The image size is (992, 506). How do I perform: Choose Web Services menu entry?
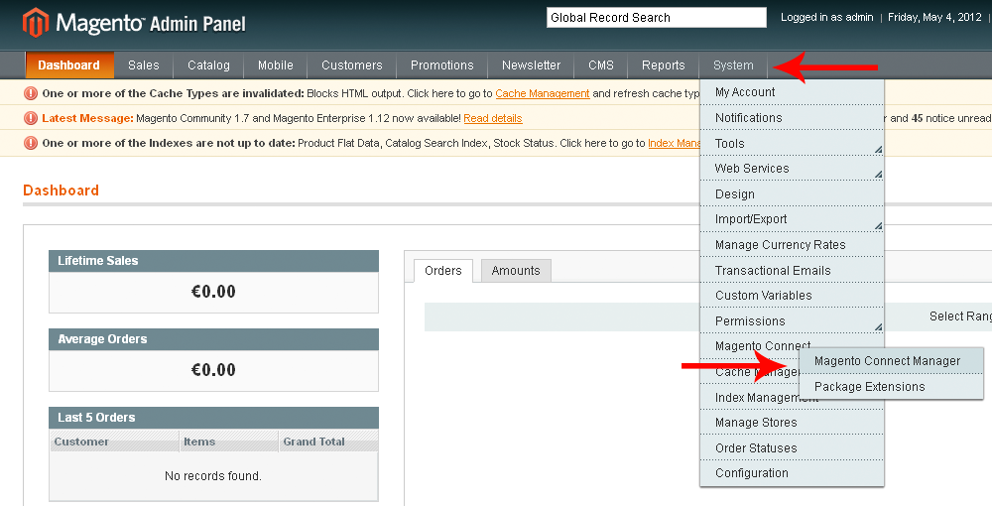point(792,169)
